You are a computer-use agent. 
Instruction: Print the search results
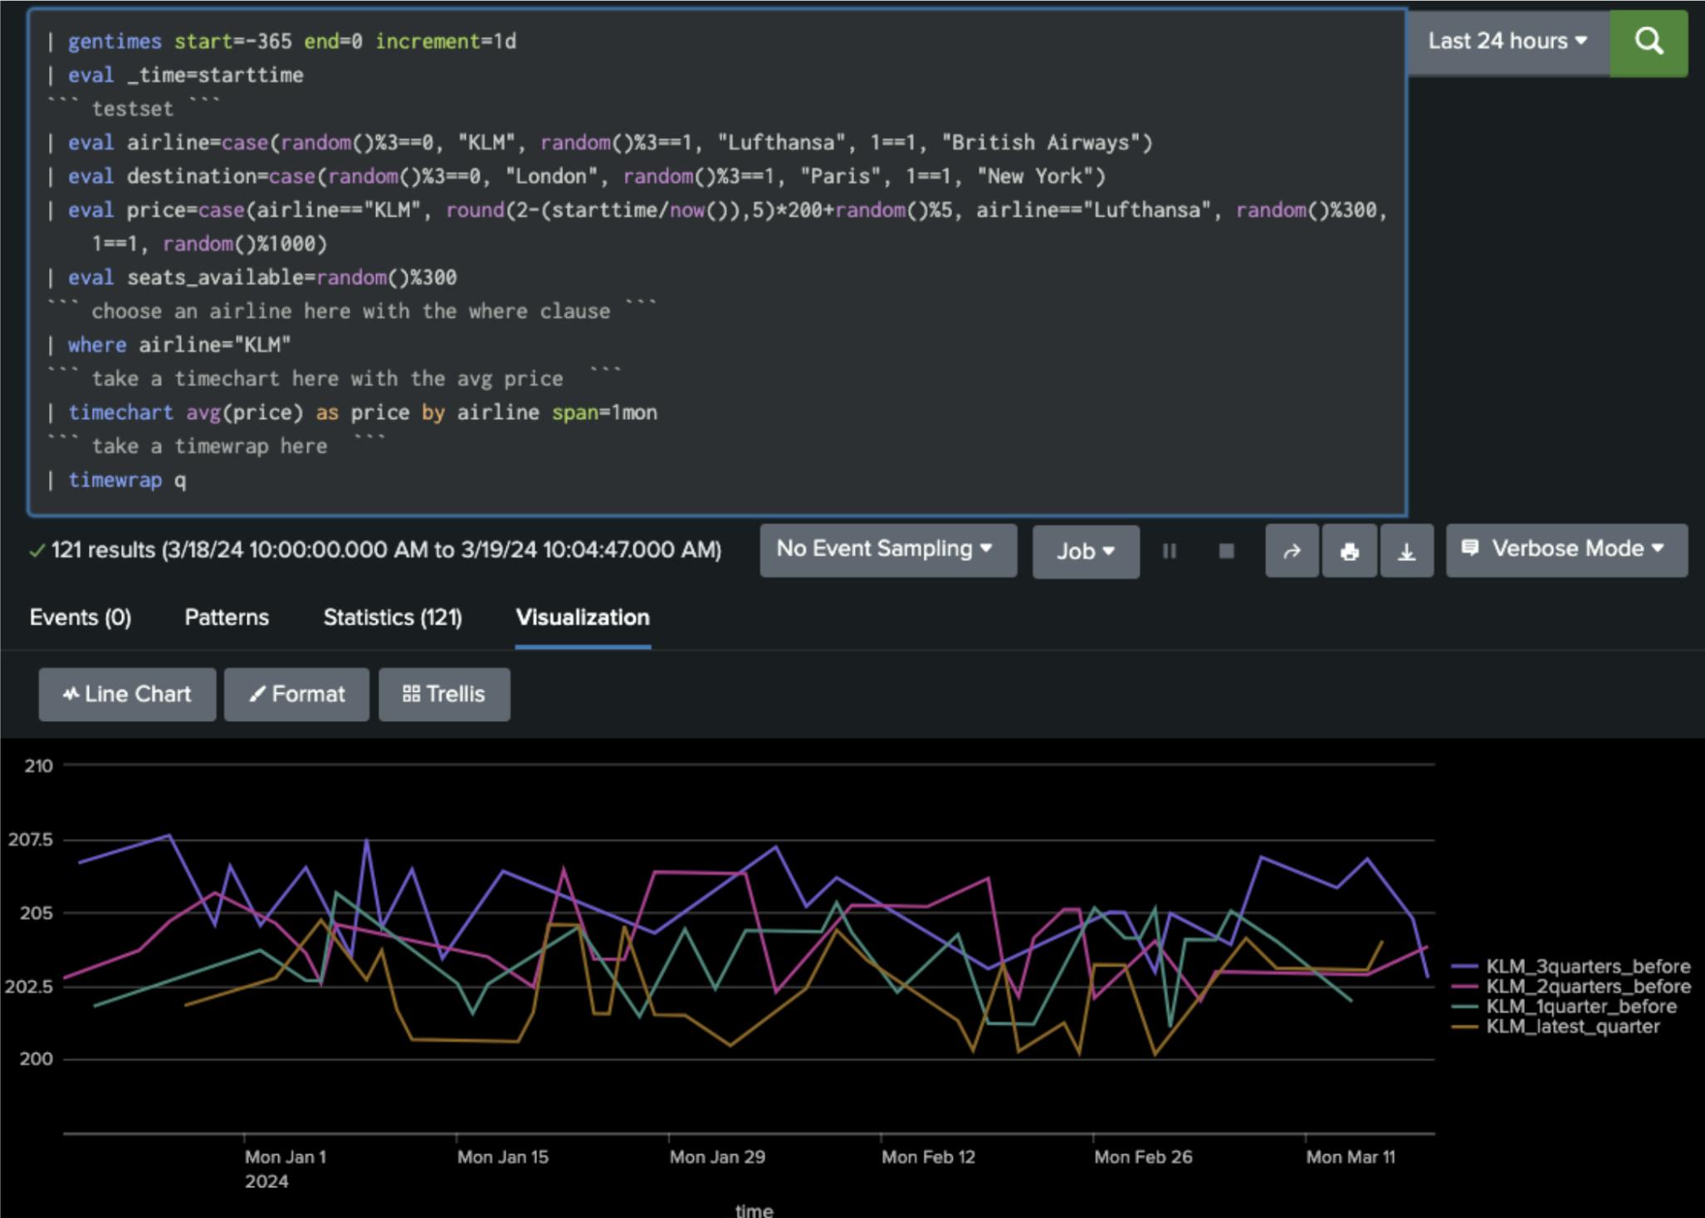1349,551
